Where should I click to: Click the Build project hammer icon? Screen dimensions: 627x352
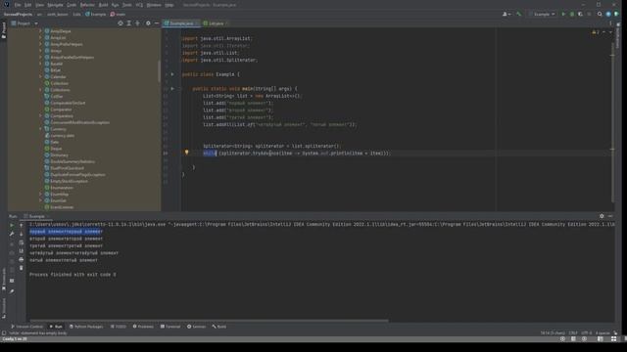518,14
